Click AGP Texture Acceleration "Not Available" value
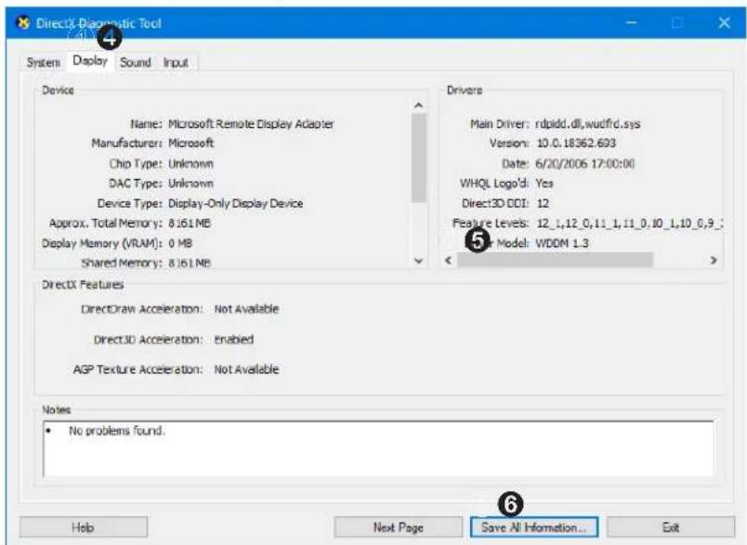The width and height of the screenshot is (747, 545). point(246,370)
